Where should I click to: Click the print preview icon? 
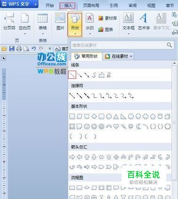pos(26,49)
